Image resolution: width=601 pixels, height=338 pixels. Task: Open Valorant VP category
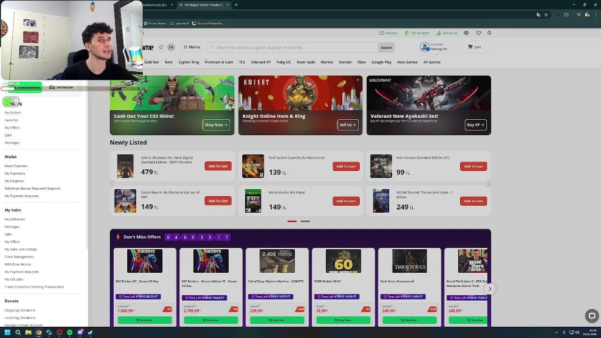[x=261, y=62]
